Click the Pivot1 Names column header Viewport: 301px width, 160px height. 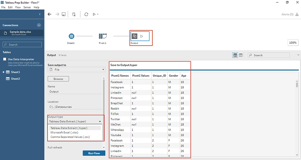(x=120, y=76)
